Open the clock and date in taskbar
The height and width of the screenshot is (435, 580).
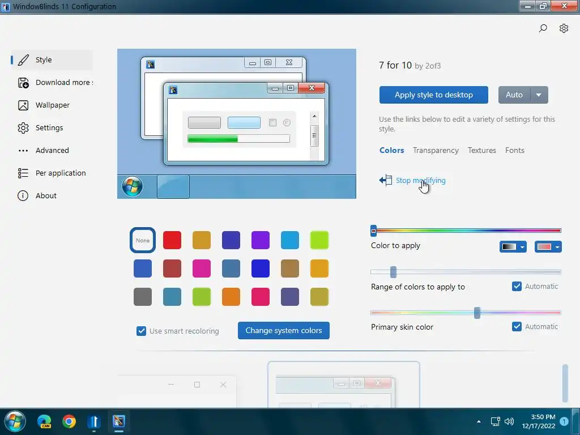[539, 421]
